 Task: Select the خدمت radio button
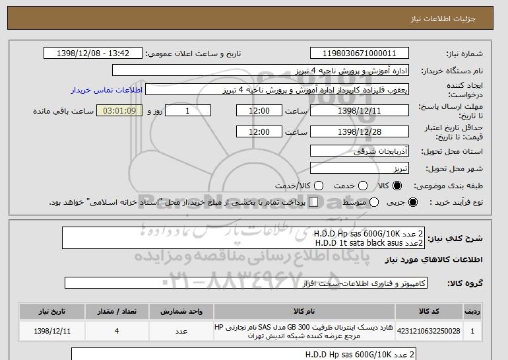click(x=363, y=186)
